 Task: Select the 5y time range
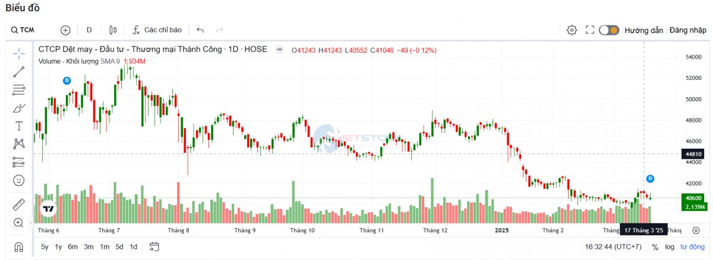pyautogui.click(x=45, y=247)
